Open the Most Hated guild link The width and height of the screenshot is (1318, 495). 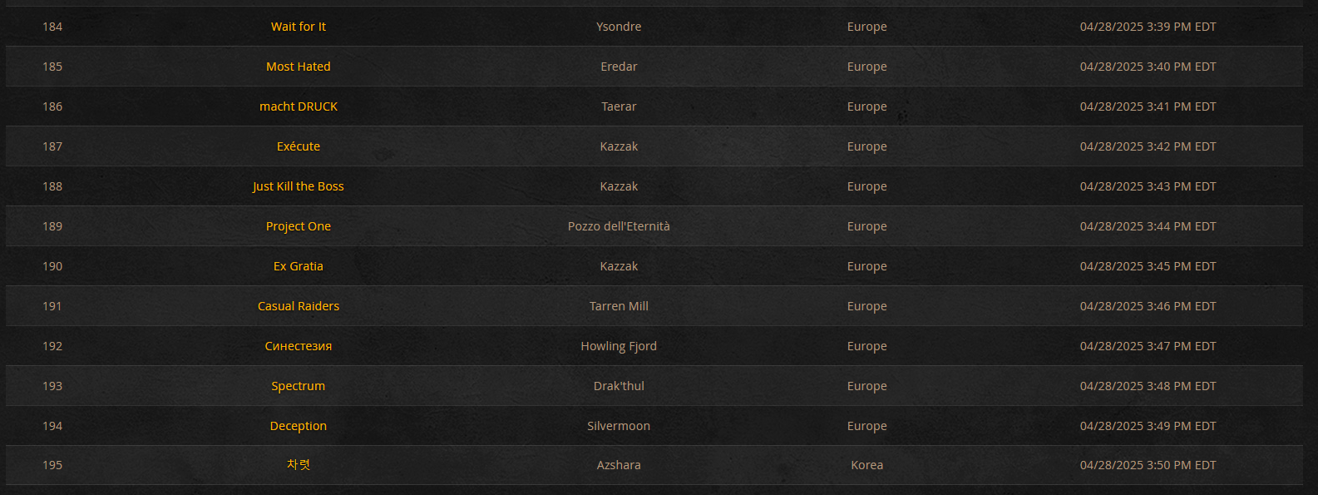[x=298, y=67]
